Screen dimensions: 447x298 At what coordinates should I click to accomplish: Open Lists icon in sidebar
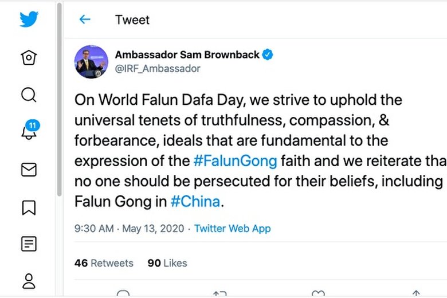pyautogui.click(x=29, y=244)
